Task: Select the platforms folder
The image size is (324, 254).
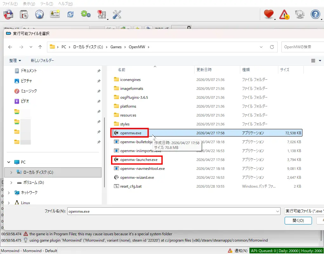Action: (128, 106)
